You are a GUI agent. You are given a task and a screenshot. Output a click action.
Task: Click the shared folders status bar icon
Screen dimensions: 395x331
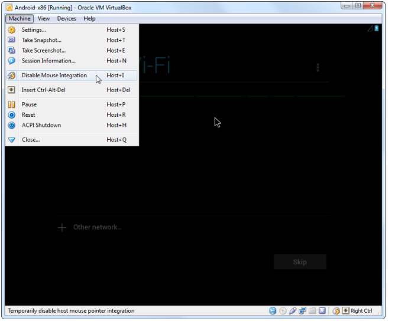point(312,311)
